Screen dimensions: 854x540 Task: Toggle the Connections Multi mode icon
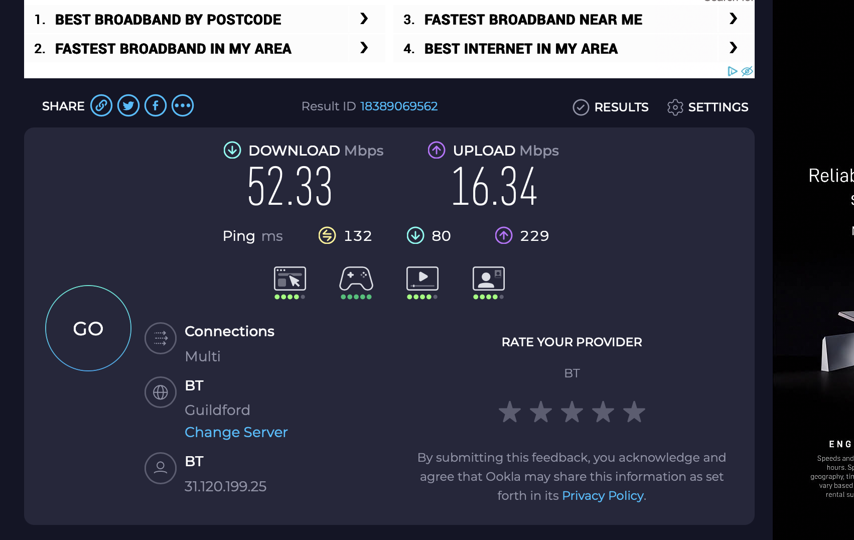click(x=161, y=338)
